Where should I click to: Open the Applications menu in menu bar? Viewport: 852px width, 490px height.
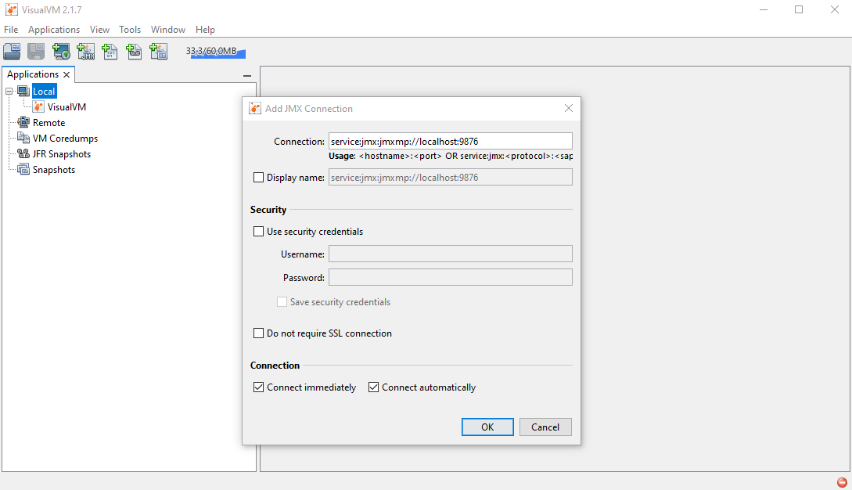(x=54, y=30)
